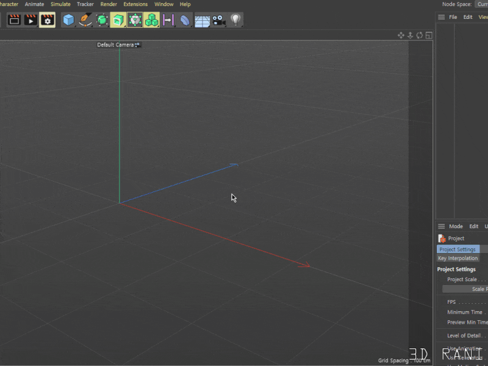Enable the Use Animation checkbox
The width and height of the screenshot is (488, 366).
click(x=485, y=348)
